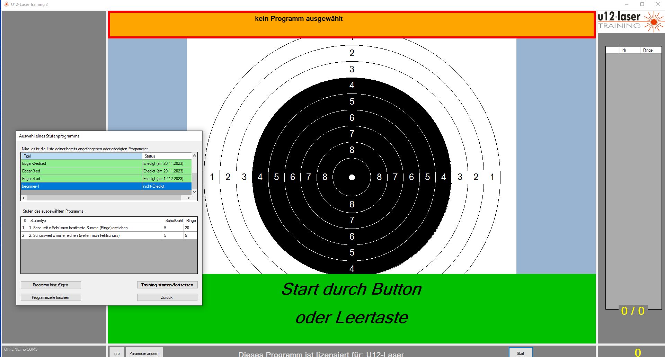The image size is (665, 357).
Task: Click Schußzahl column header
Action: click(x=174, y=221)
